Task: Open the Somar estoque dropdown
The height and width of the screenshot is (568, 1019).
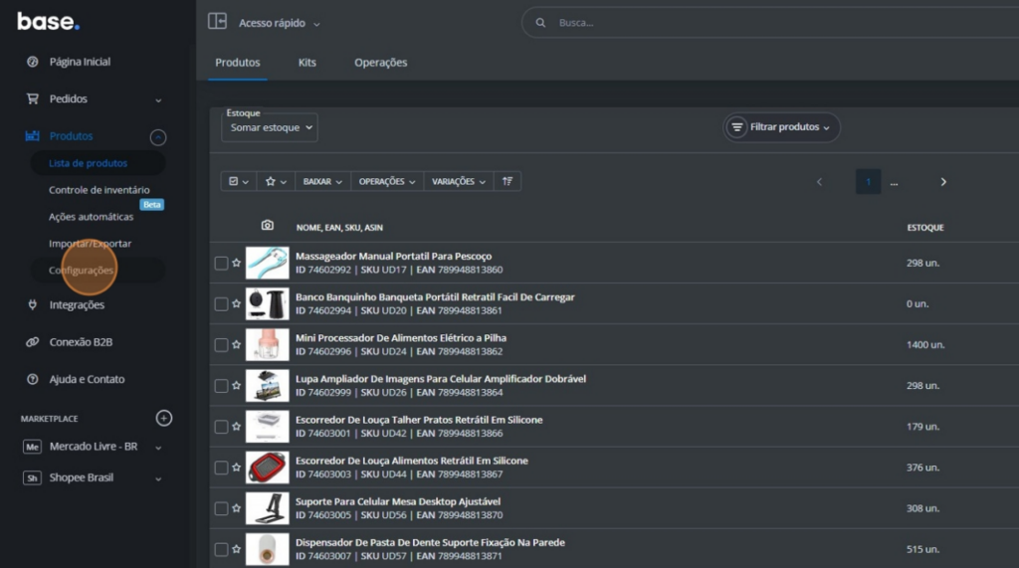Action: click(270, 127)
